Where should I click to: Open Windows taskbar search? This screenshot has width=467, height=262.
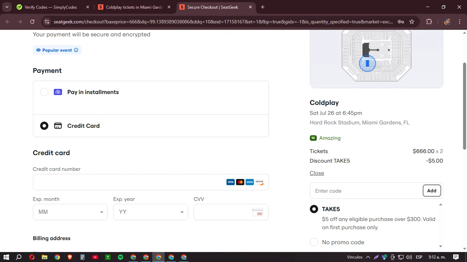pos(19,257)
